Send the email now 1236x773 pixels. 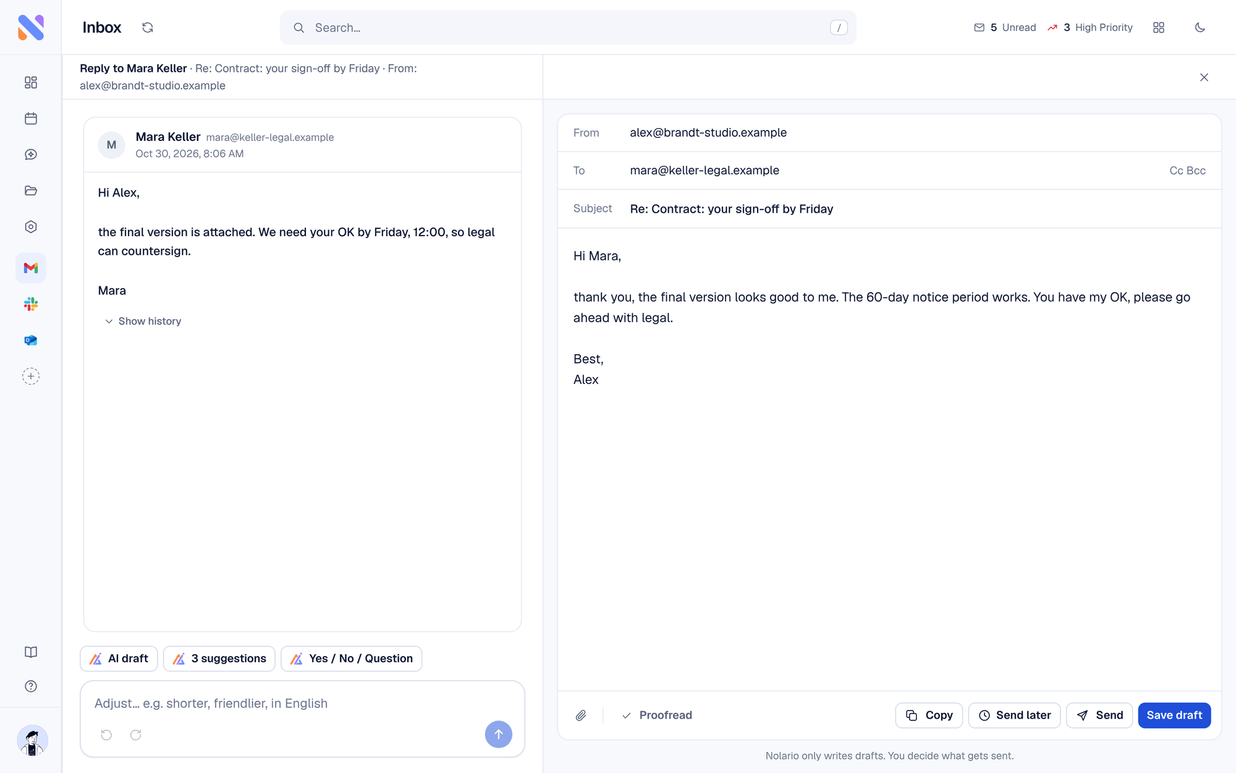click(x=1099, y=715)
